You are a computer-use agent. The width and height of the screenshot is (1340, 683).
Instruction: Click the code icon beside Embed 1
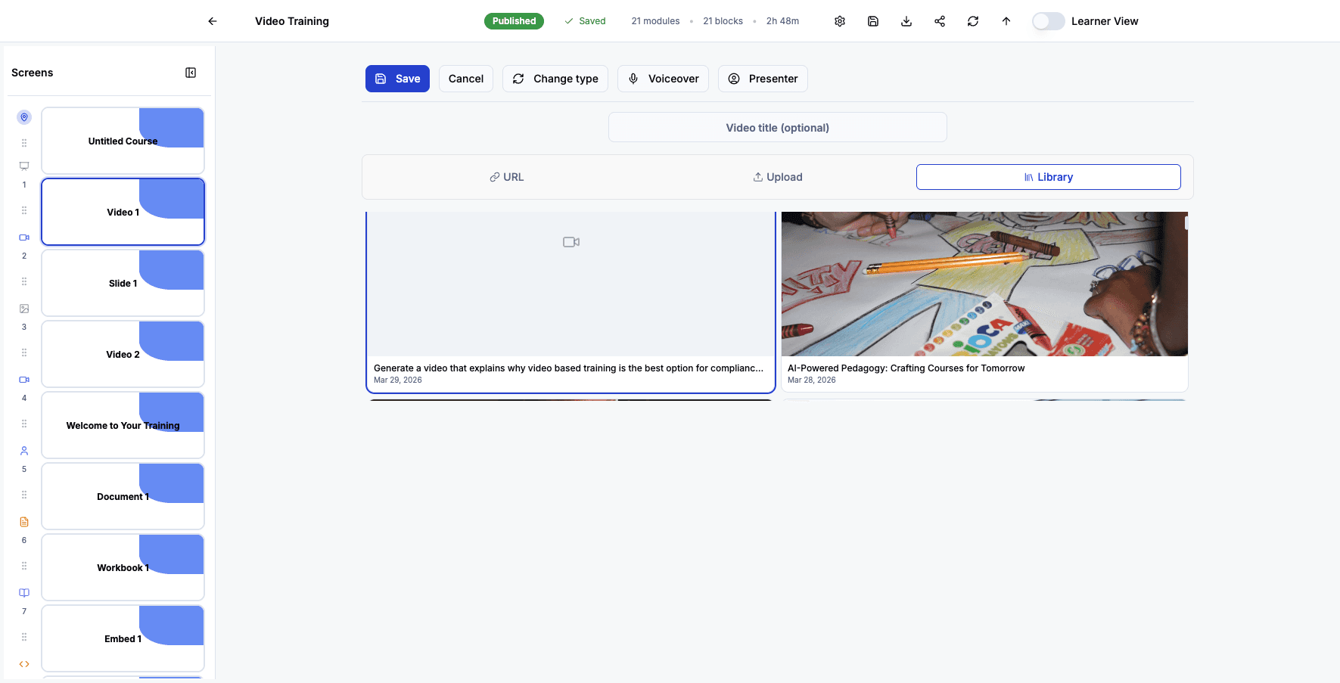[x=23, y=663]
